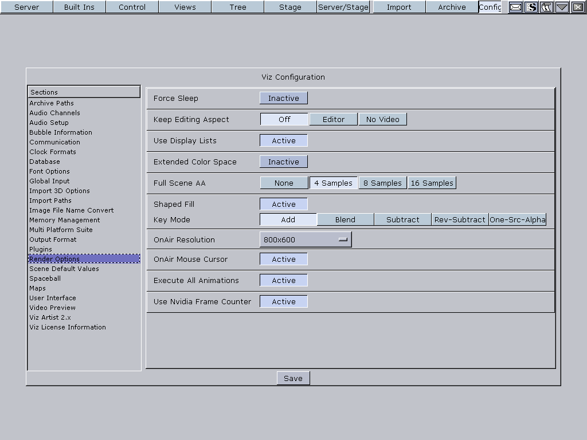Switch to the Stage tab
This screenshot has height=440, width=587.
tap(289, 7)
